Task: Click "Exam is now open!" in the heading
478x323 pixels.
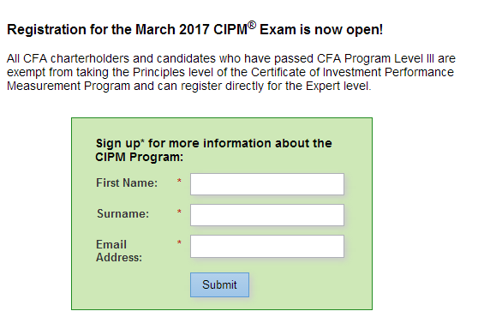Action: coord(321,30)
